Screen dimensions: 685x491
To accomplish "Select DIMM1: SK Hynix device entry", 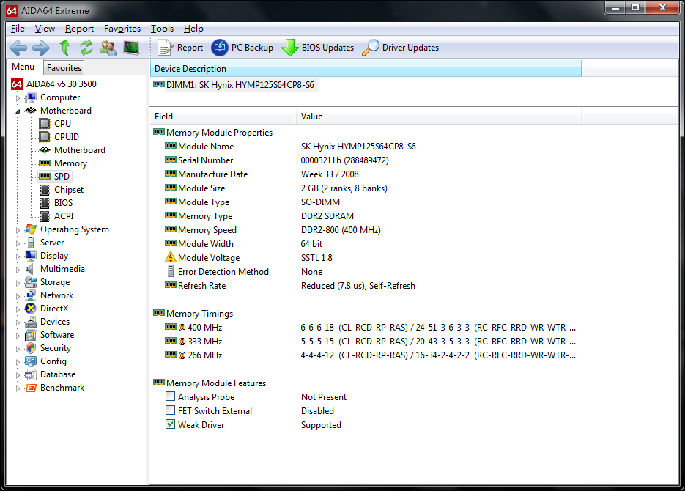I will click(x=234, y=85).
